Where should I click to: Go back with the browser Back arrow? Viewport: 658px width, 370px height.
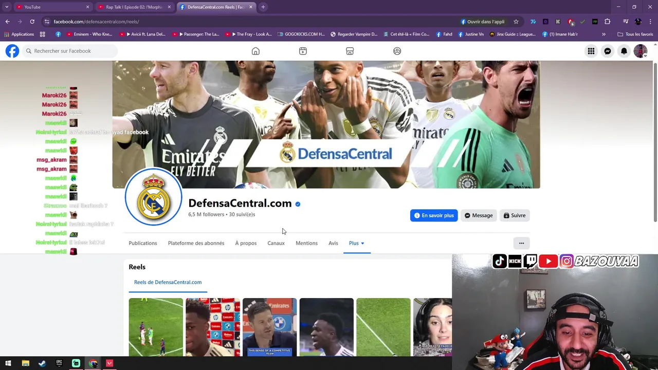pos(7,22)
